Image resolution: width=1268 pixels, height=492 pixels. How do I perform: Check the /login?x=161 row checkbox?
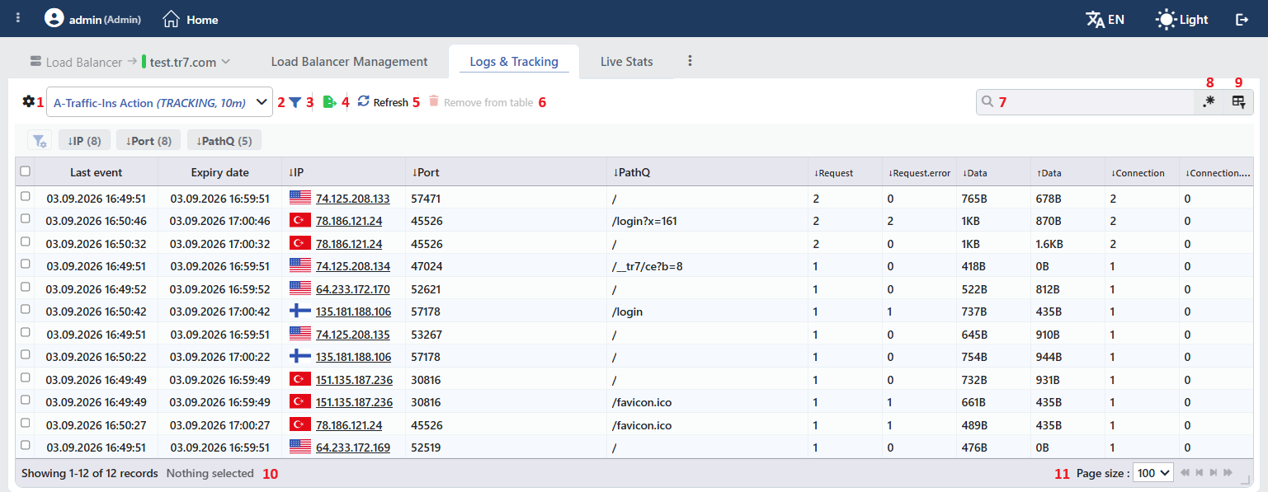pos(25,219)
